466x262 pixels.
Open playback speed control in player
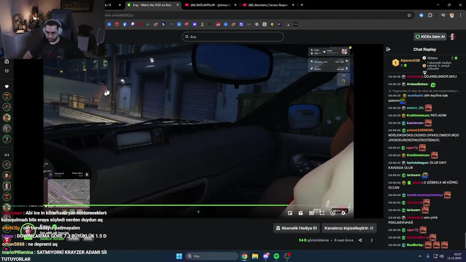click(x=333, y=213)
